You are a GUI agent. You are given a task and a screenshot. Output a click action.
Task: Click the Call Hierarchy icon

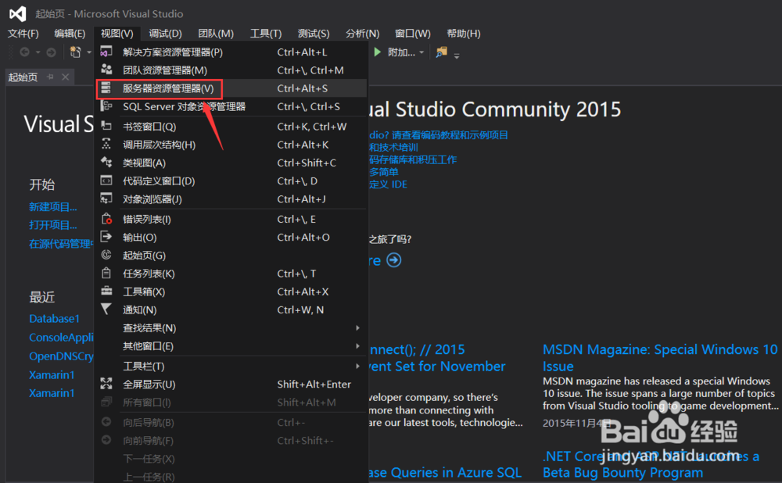click(106, 145)
